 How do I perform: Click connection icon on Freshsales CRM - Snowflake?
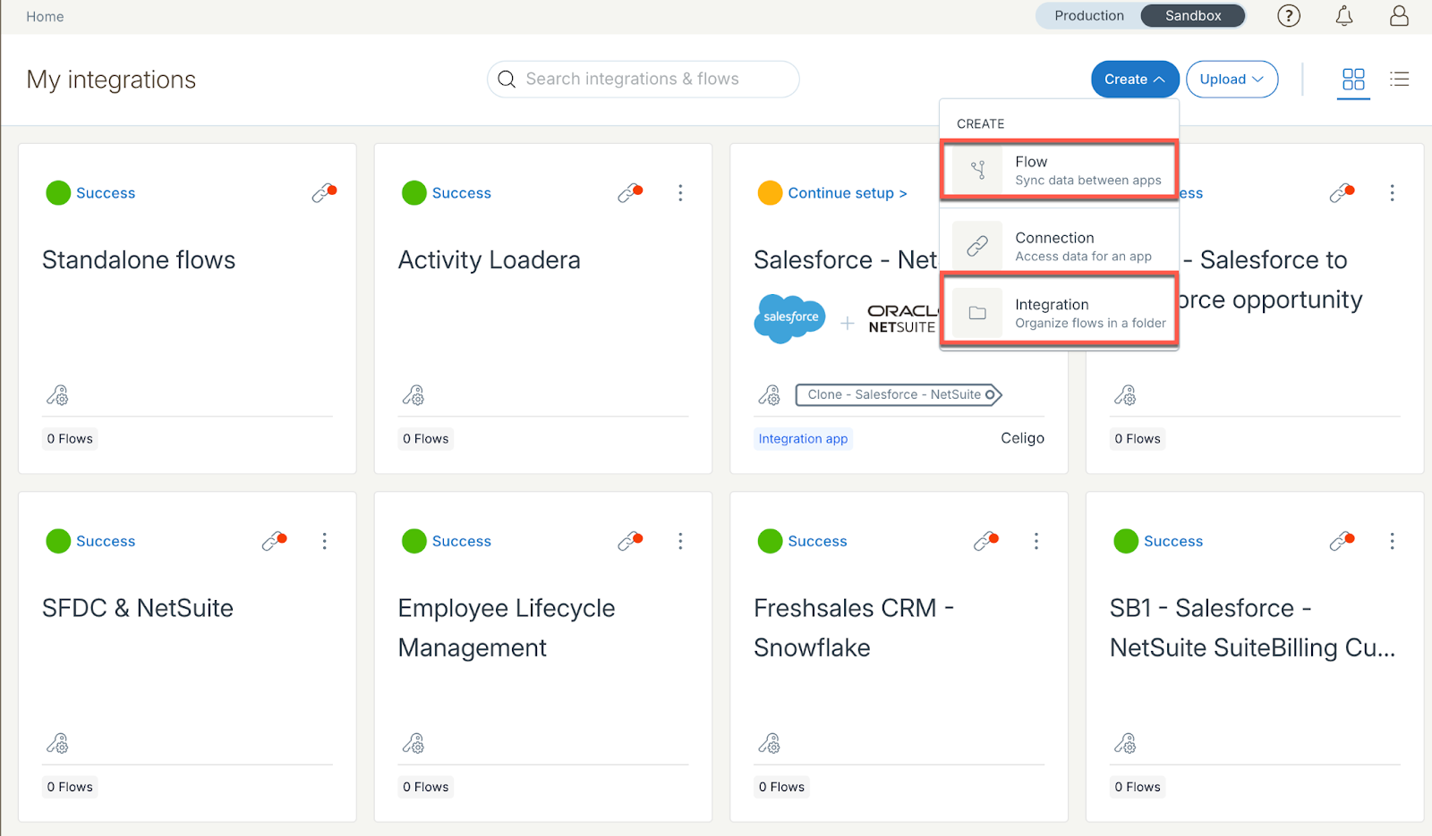point(985,541)
